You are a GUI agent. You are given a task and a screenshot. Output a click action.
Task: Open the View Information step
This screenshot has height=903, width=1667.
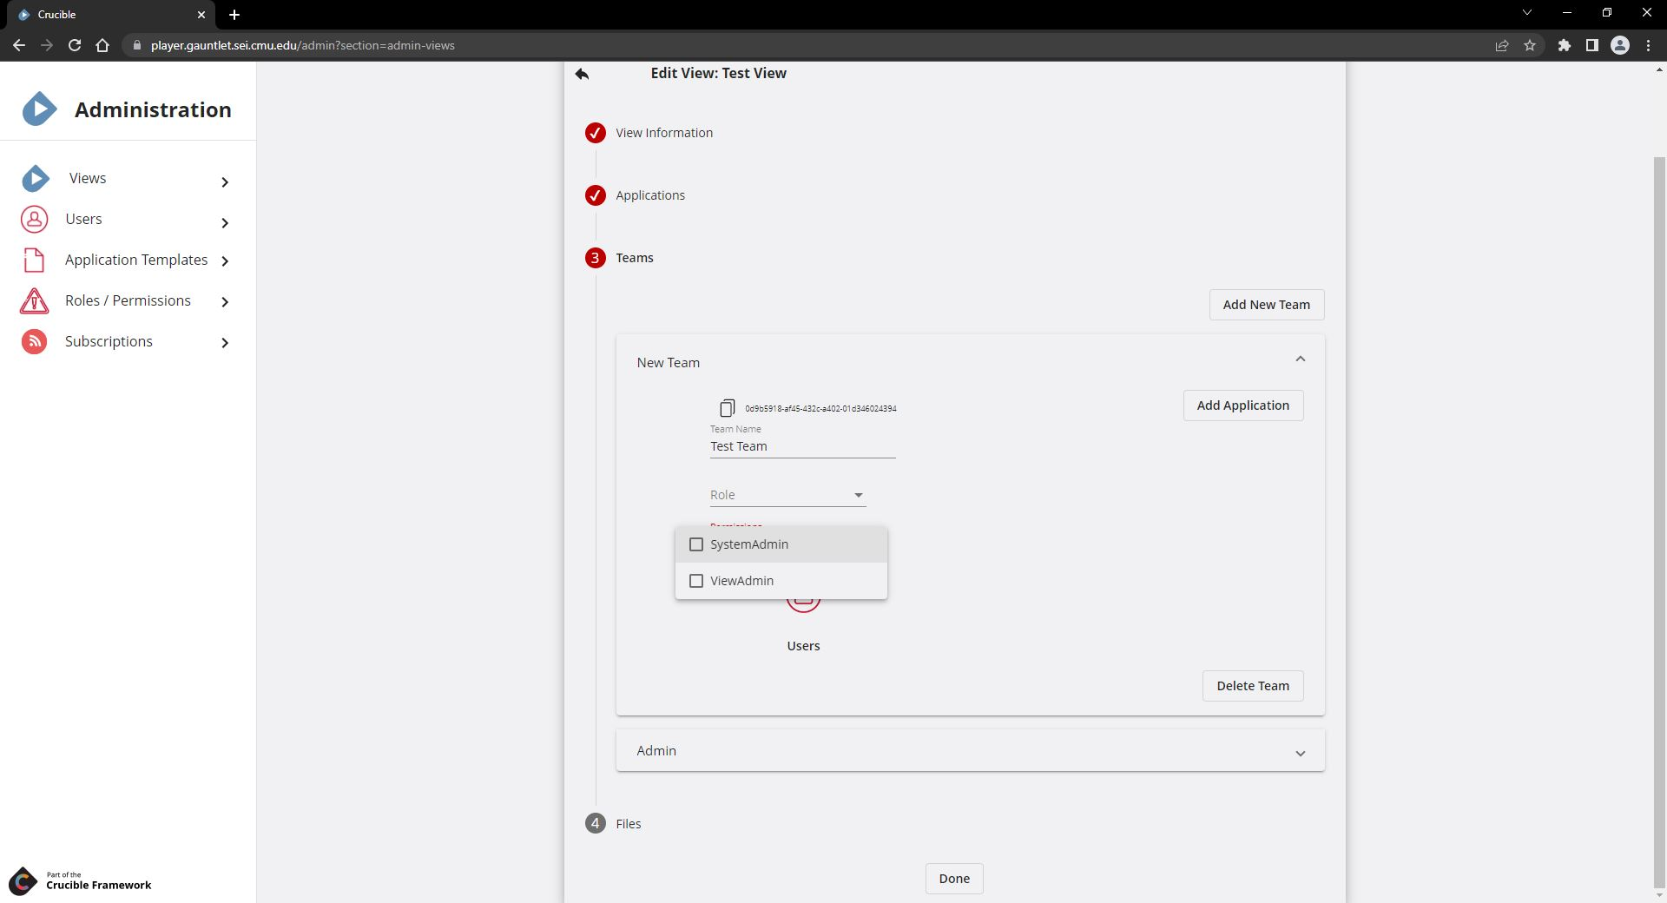point(663,133)
